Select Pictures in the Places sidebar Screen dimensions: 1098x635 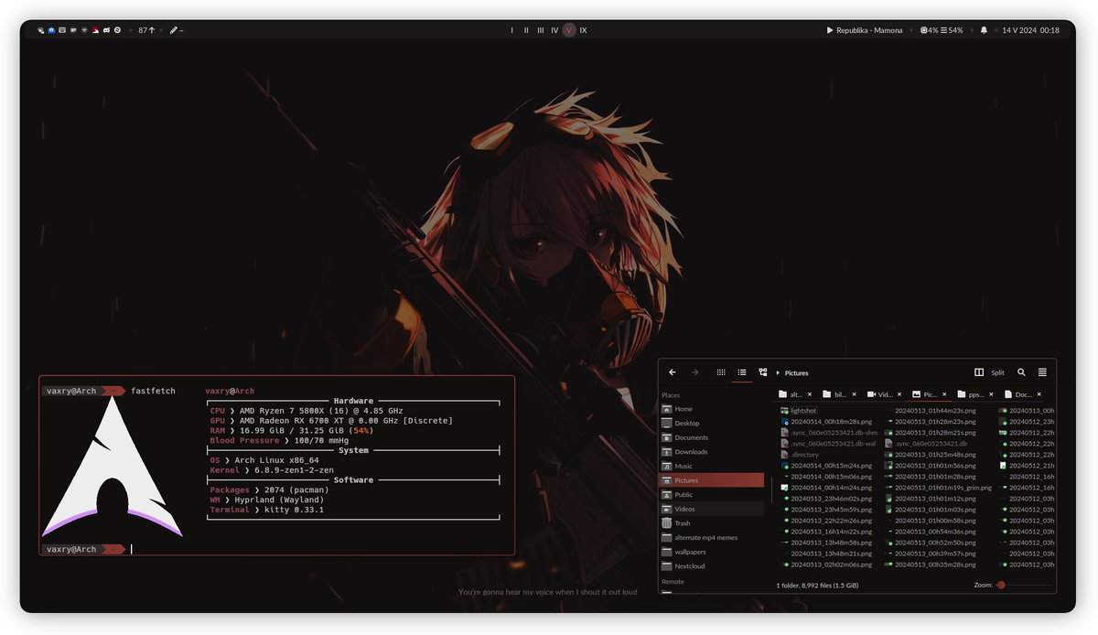[712, 479]
